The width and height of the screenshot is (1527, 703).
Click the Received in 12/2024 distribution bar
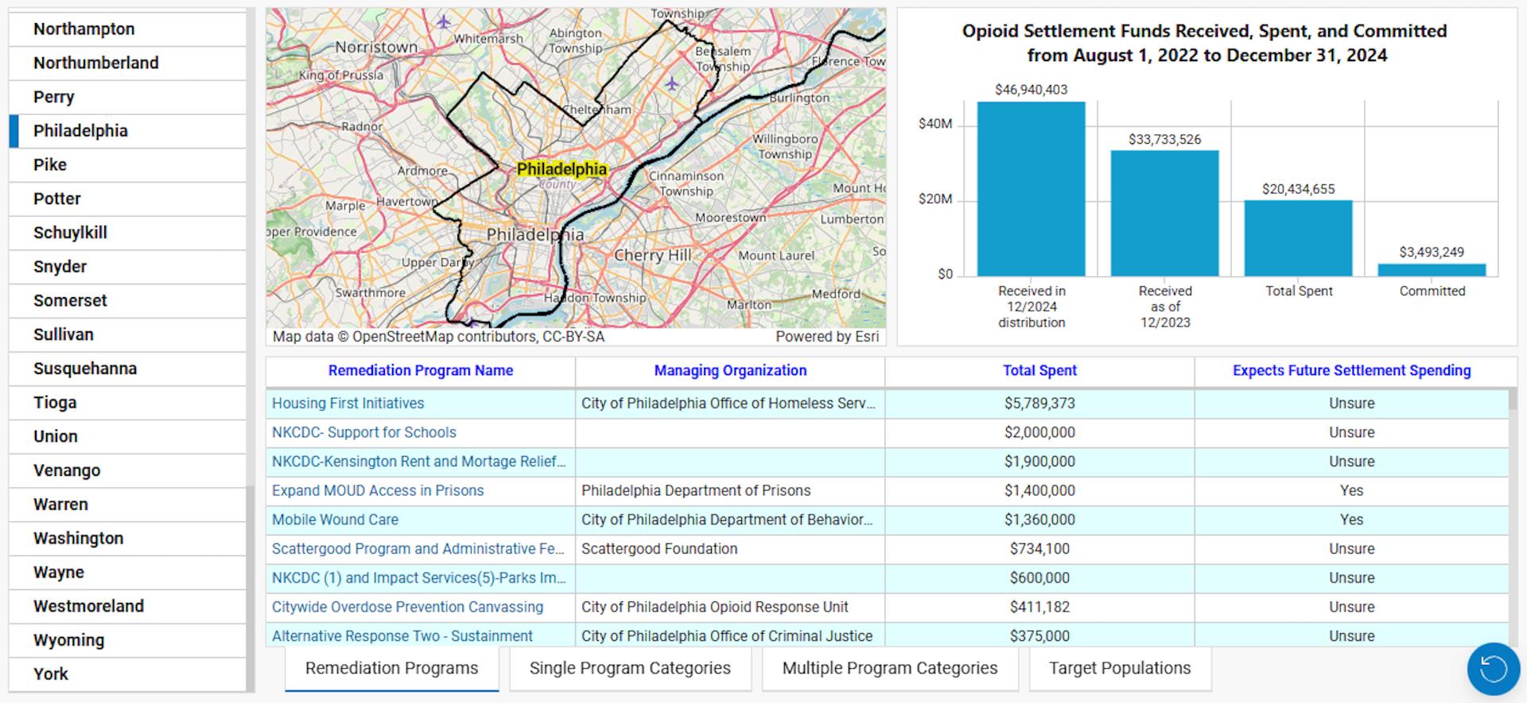point(1031,189)
